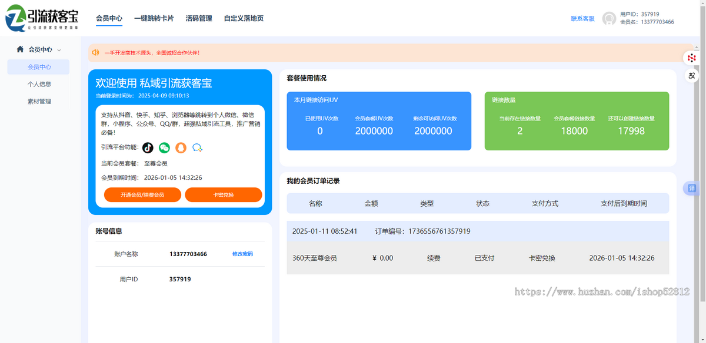The width and height of the screenshot is (706, 343).
Task: Click 已使用UV次数 value 0
Action: (320, 131)
